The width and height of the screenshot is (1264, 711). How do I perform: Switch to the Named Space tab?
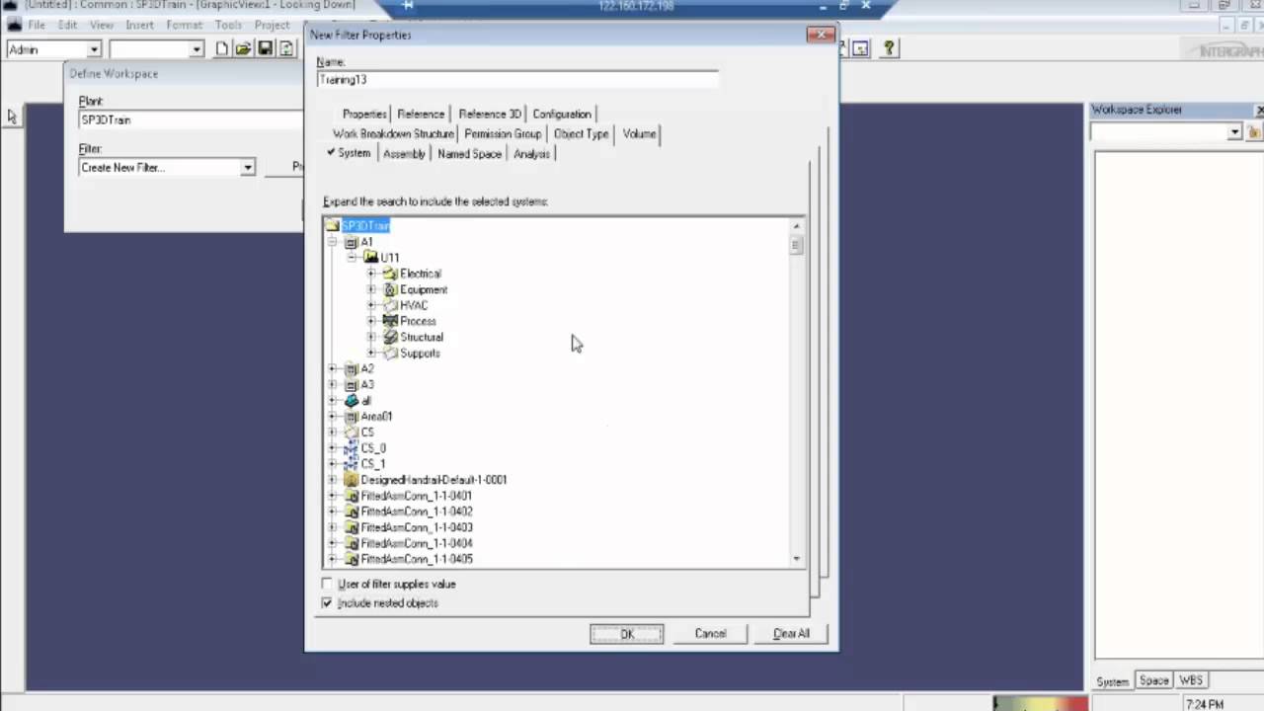[469, 154]
